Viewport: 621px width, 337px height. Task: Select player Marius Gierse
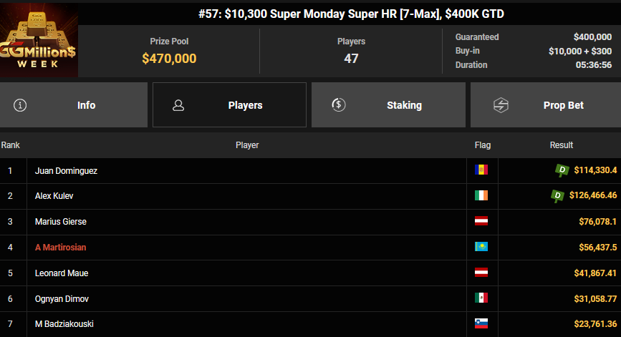(61, 222)
